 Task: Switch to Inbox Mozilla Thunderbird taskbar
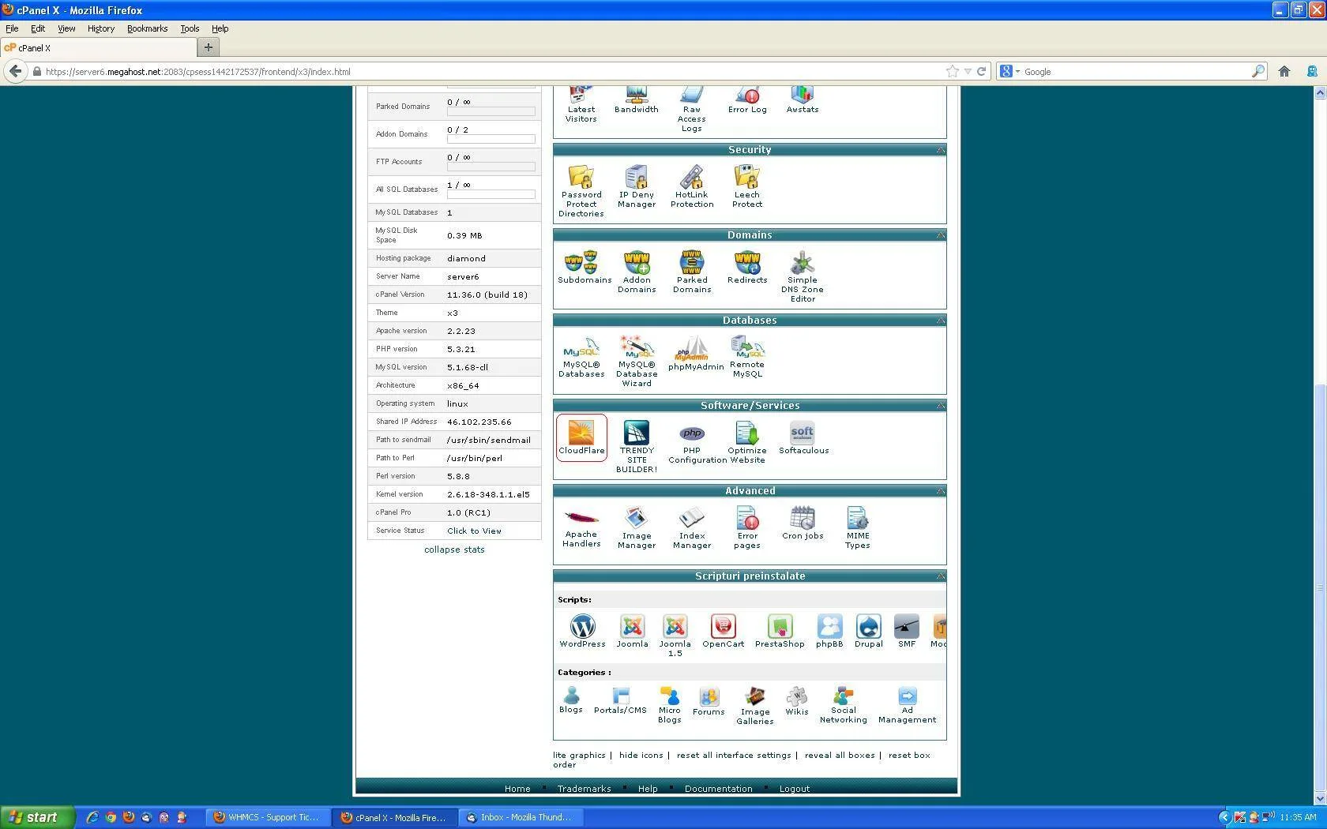[x=521, y=817]
